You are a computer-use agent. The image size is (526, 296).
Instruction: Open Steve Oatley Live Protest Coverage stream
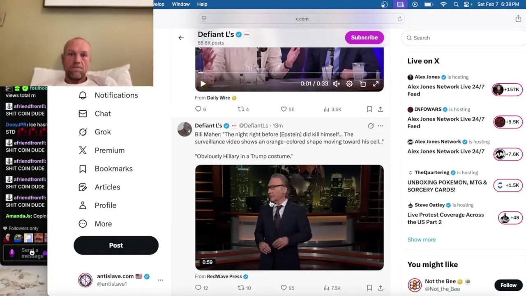point(445,219)
